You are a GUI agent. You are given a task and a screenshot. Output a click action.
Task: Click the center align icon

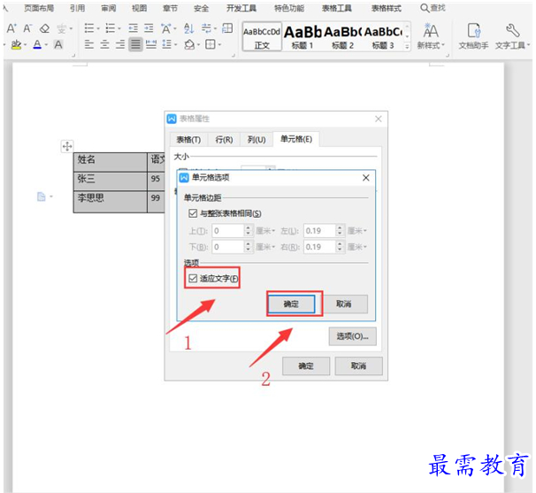104,44
